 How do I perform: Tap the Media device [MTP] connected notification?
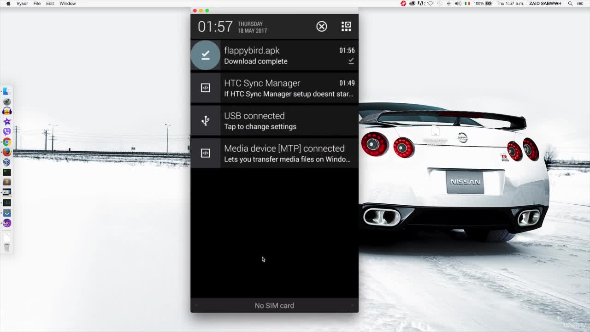point(274,153)
